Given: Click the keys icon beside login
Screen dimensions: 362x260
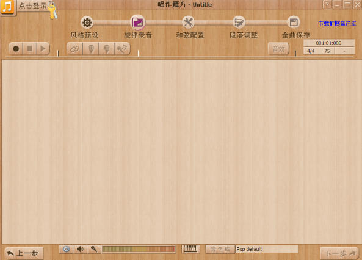Looking at the screenshot, I should [53, 10].
